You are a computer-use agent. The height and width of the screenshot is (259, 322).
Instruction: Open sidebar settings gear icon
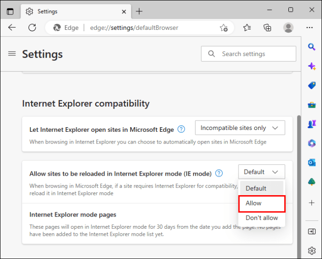(x=312, y=251)
